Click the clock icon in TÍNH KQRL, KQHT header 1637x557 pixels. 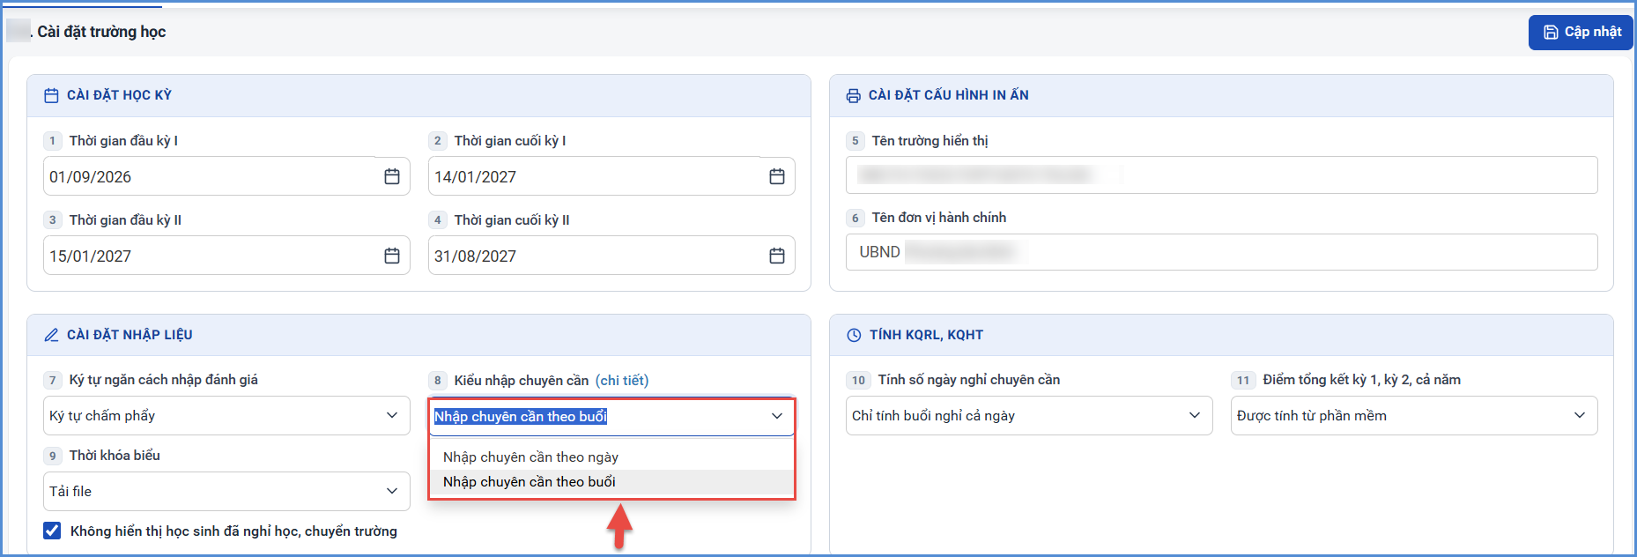[854, 335]
